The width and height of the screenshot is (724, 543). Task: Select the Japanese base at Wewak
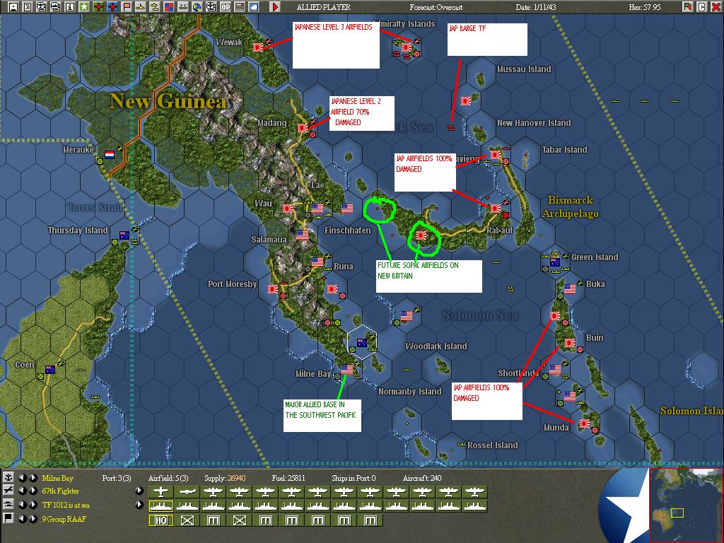[258, 47]
